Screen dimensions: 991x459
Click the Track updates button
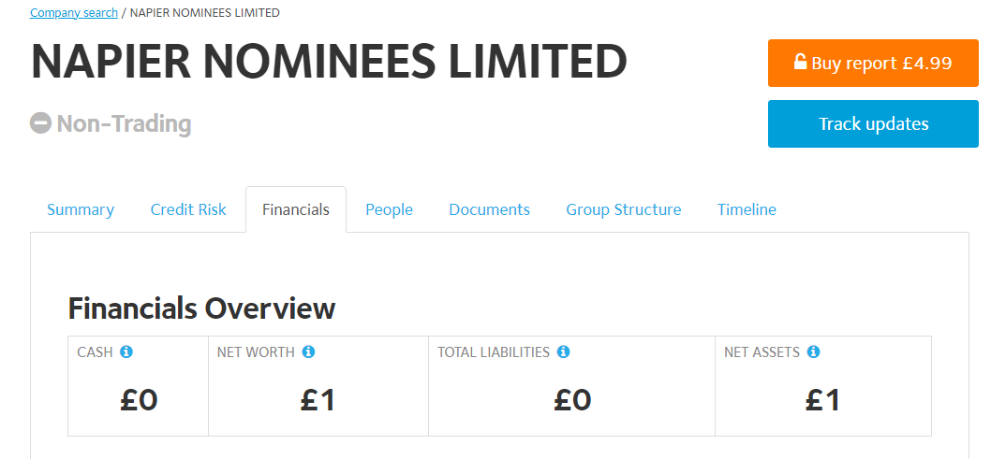[x=873, y=123]
